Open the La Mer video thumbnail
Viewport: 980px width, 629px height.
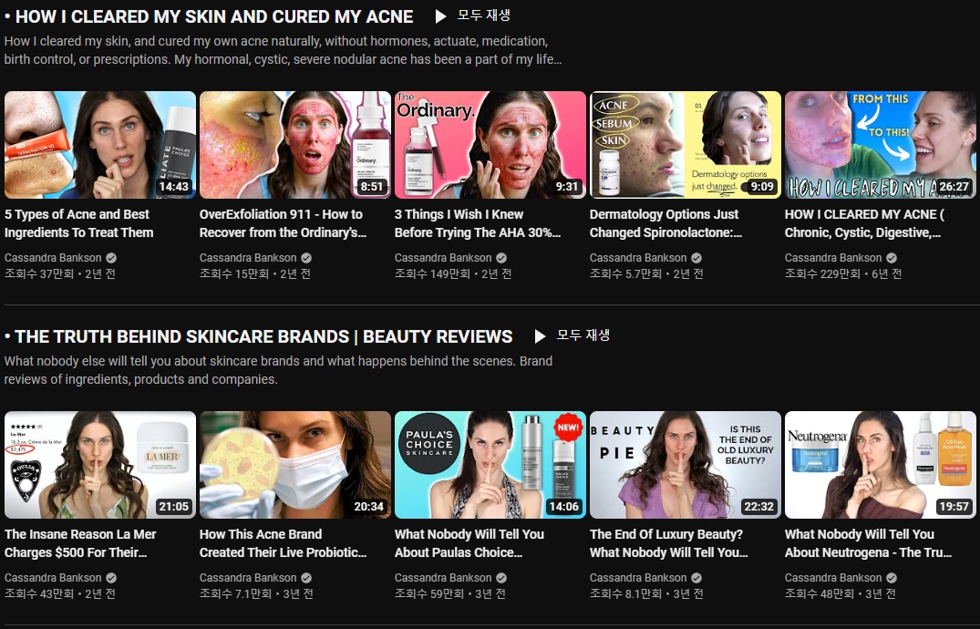click(100, 465)
